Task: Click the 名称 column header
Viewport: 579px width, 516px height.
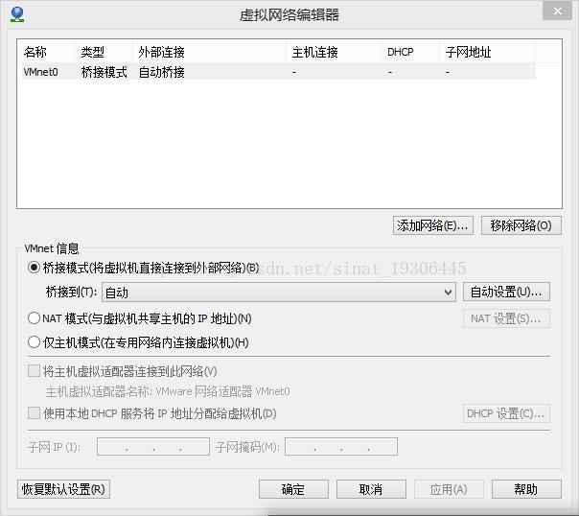Action: (x=35, y=52)
